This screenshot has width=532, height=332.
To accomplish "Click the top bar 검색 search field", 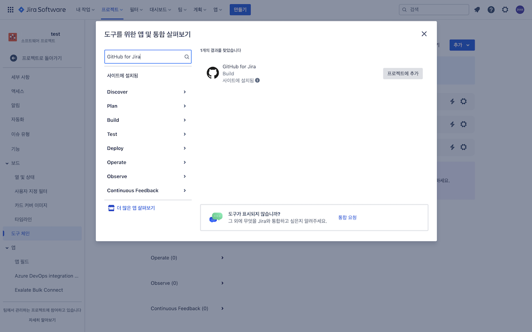I will pos(434,10).
